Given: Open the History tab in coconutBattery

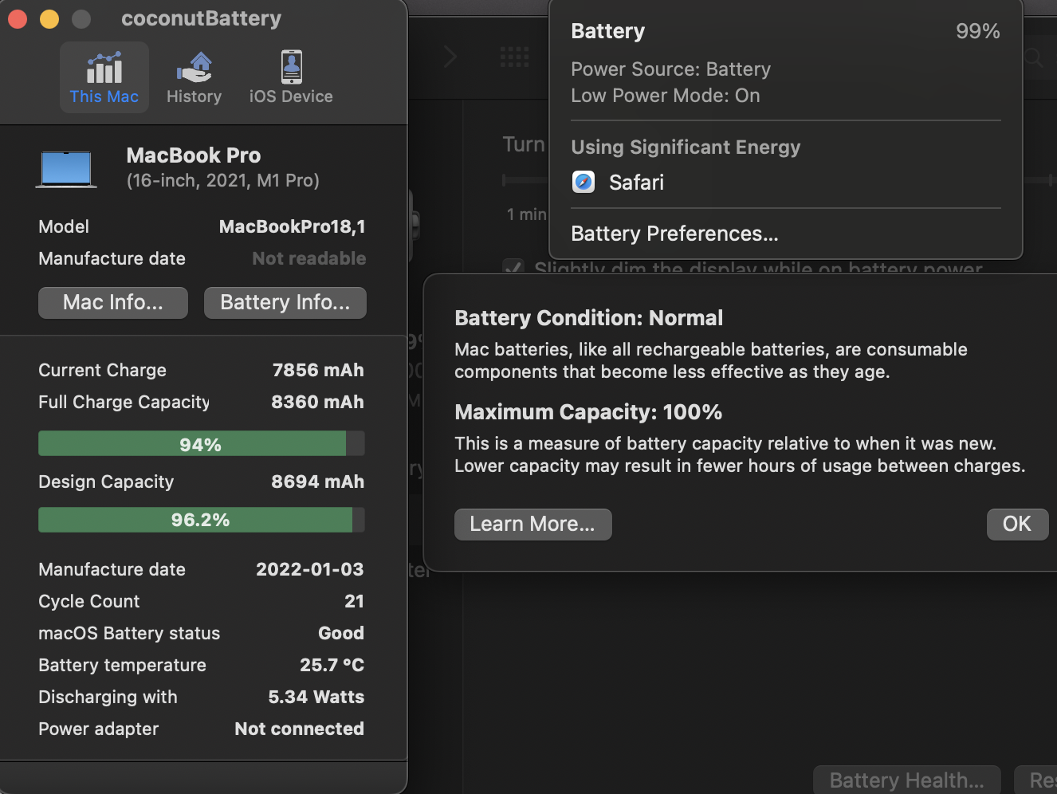Looking at the screenshot, I should (195, 77).
